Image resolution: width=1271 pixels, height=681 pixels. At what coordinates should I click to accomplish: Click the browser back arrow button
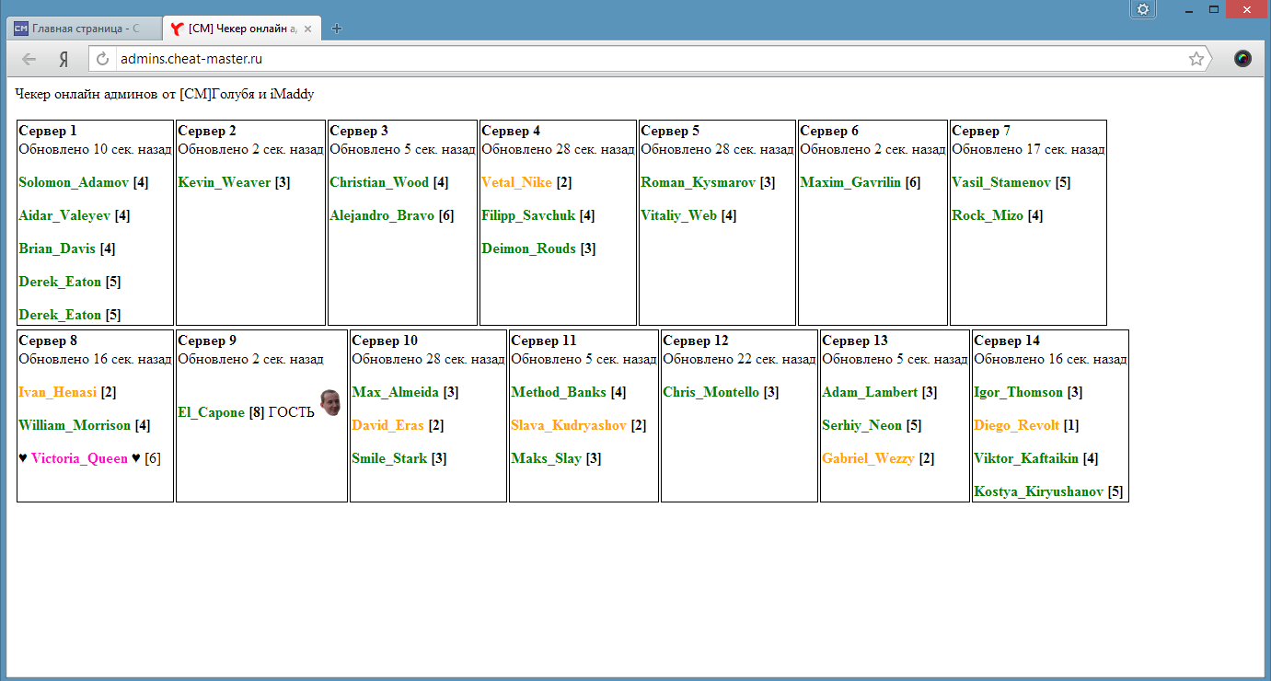point(29,59)
